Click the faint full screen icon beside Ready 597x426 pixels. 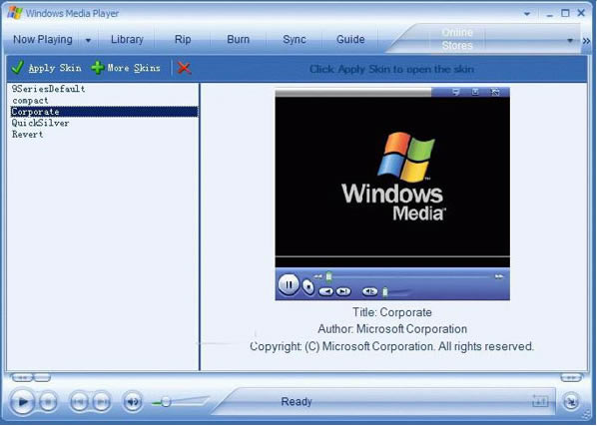pyautogui.click(x=541, y=401)
